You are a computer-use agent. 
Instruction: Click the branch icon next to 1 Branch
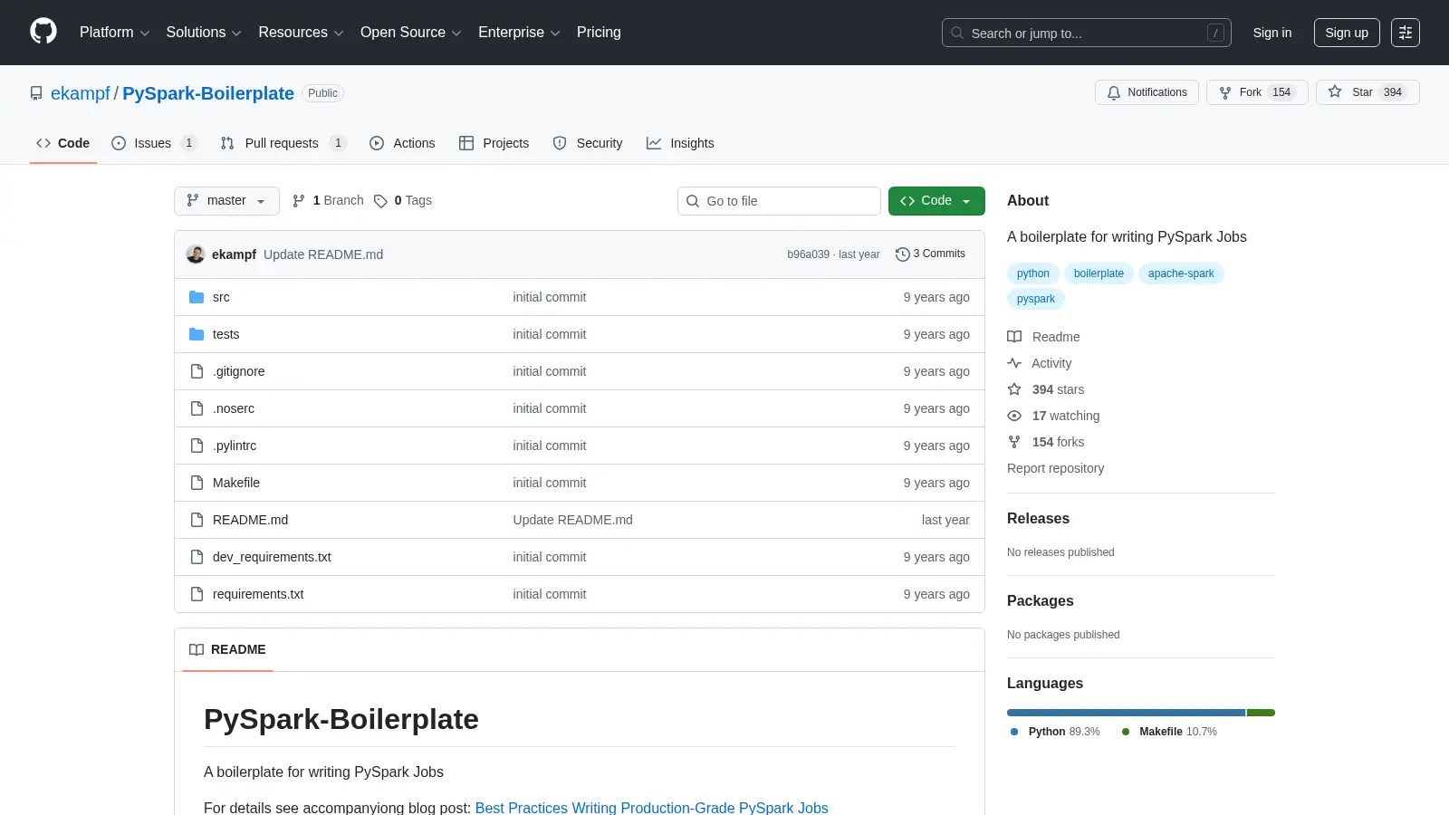click(299, 201)
